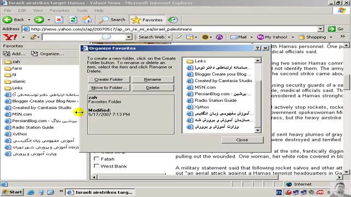The height and width of the screenshot is (197, 351).
Task: Toggle the Favorites star toolbar button
Action: click(147, 20)
